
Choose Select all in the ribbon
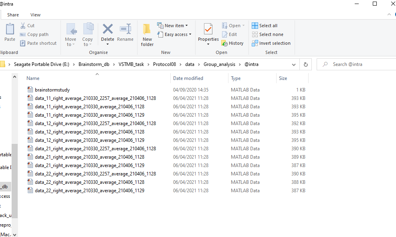coord(265,26)
